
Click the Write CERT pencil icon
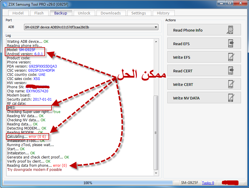point(231,84)
